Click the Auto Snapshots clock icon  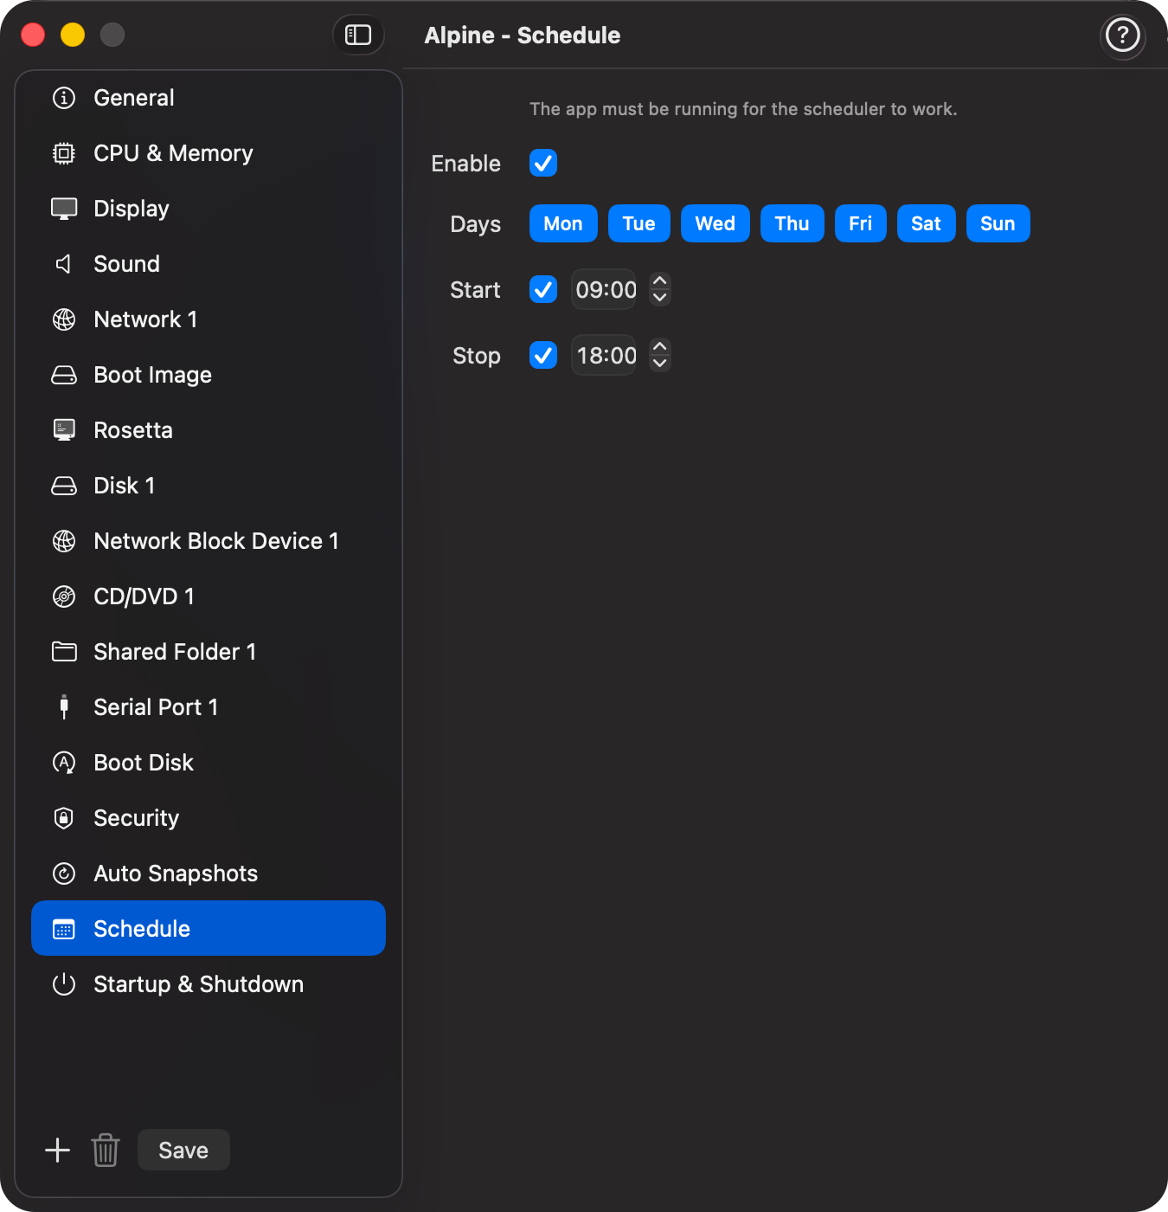click(x=64, y=874)
